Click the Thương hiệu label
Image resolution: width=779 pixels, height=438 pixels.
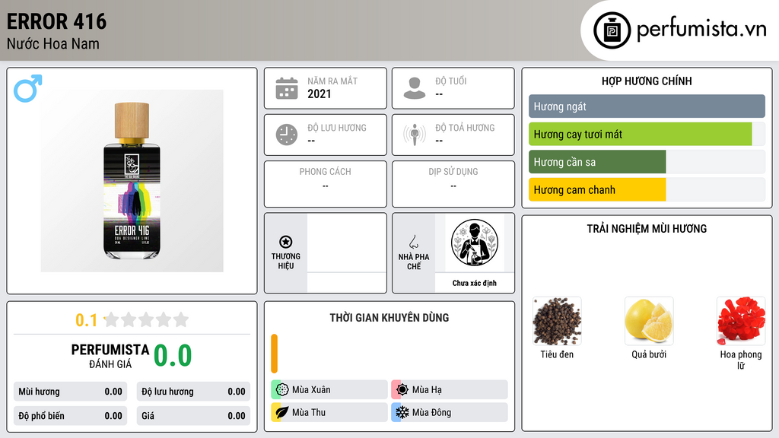286,262
